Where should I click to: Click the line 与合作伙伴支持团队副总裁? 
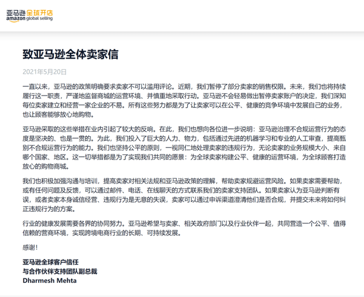coord(60,271)
